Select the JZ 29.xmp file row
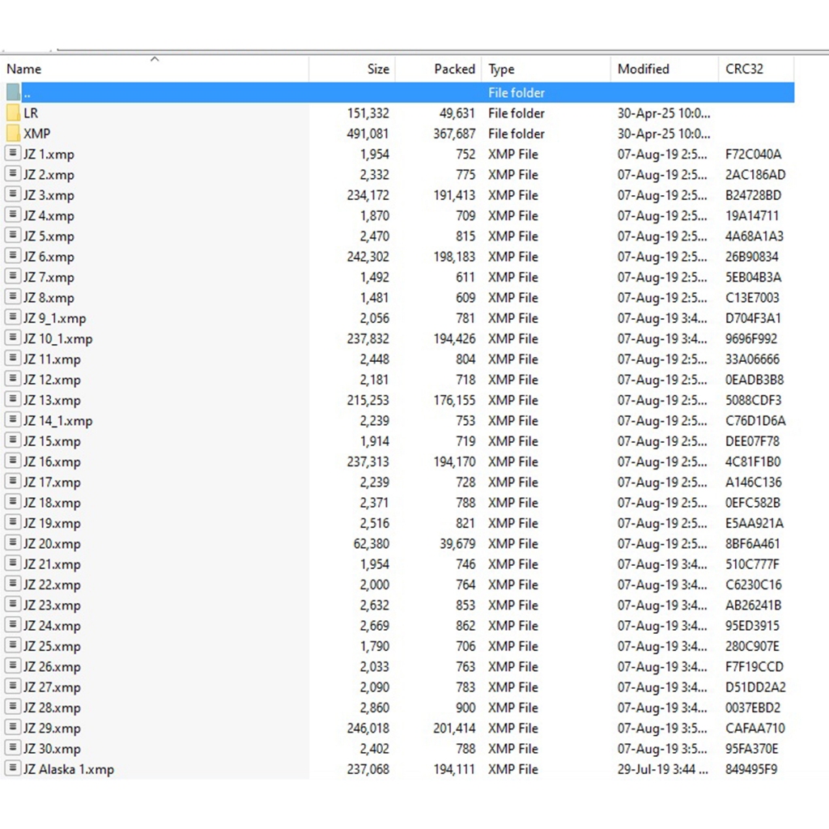Image resolution: width=829 pixels, height=829 pixels. pos(52,729)
